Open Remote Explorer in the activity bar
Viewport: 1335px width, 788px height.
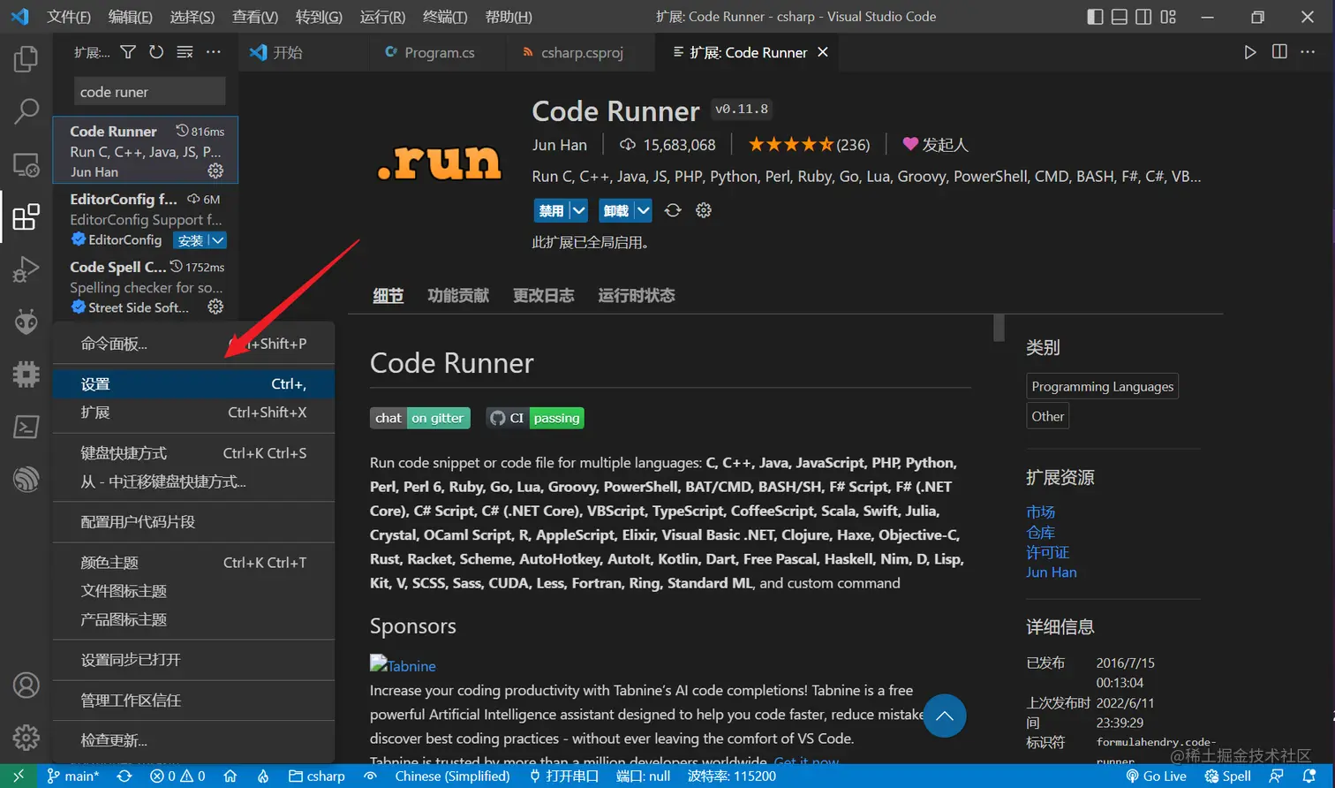pos(26,164)
